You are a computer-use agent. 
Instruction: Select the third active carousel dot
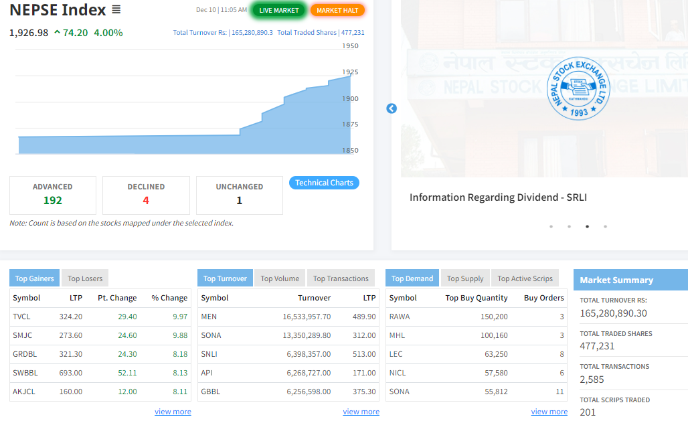[587, 226]
